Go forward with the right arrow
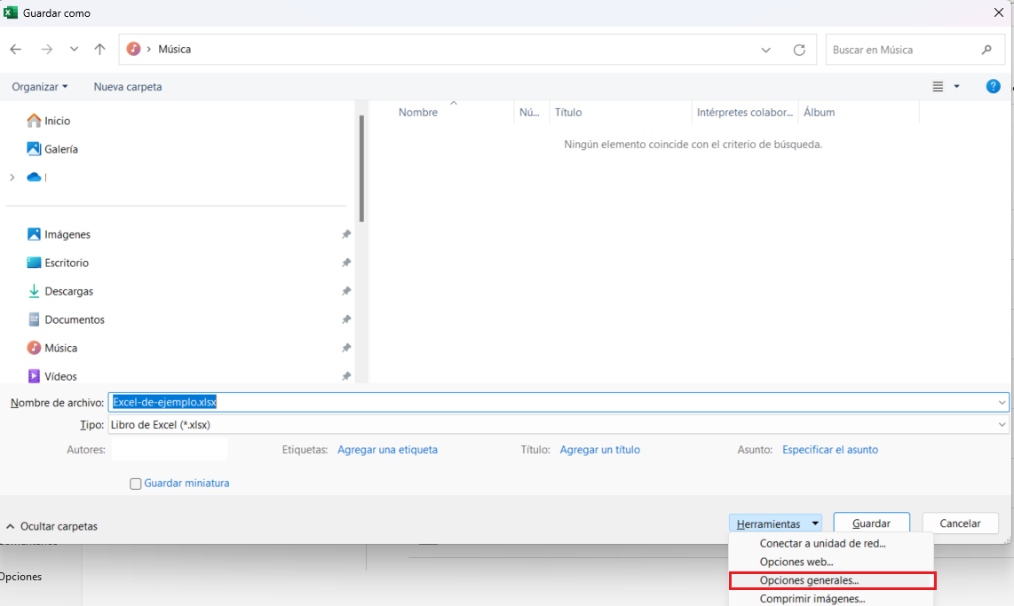The width and height of the screenshot is (1014, 606). tap(46, 49)
